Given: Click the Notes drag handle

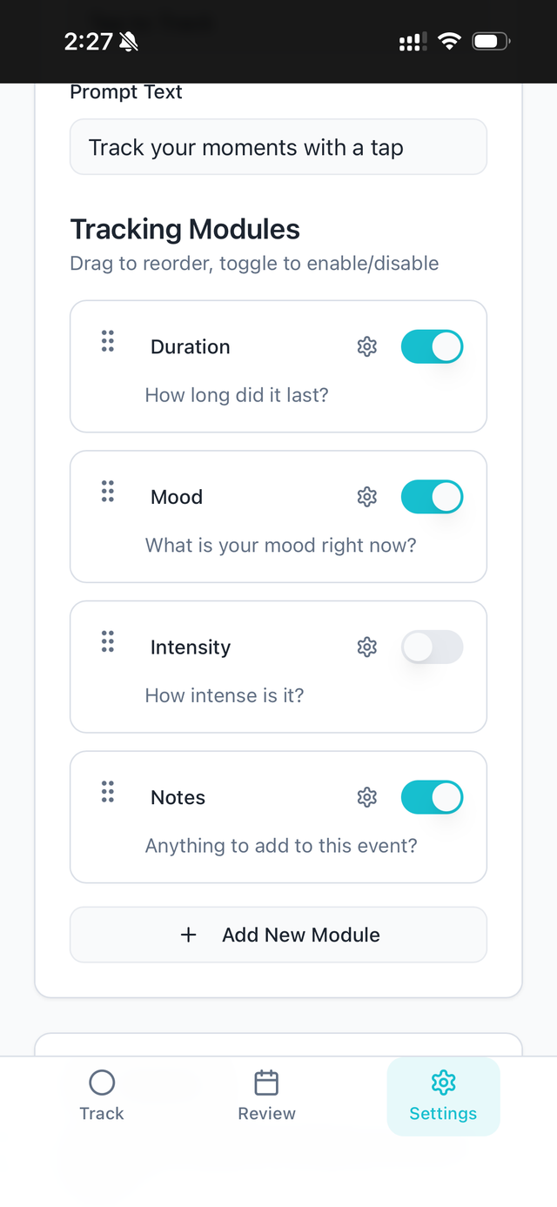Looking at the screenshot, I should point(108,792).
